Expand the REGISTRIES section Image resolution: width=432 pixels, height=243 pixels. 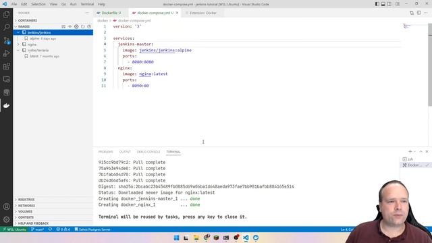click(x=53, y=200)
